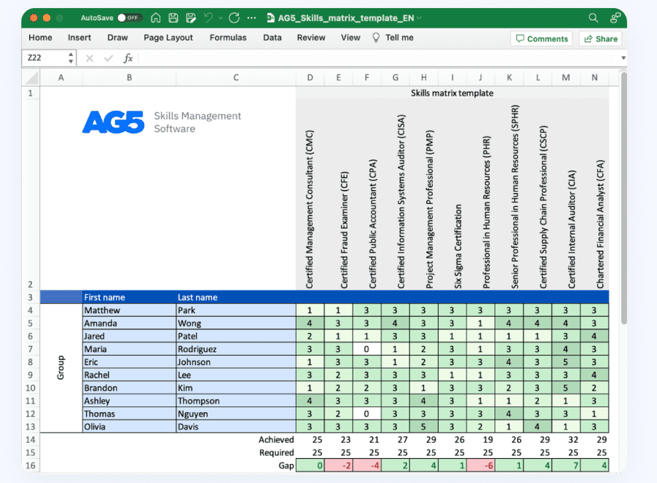This screenshot has height=483, width=657.
Task: Open the search magnifier icon
Action: (594, 17)
